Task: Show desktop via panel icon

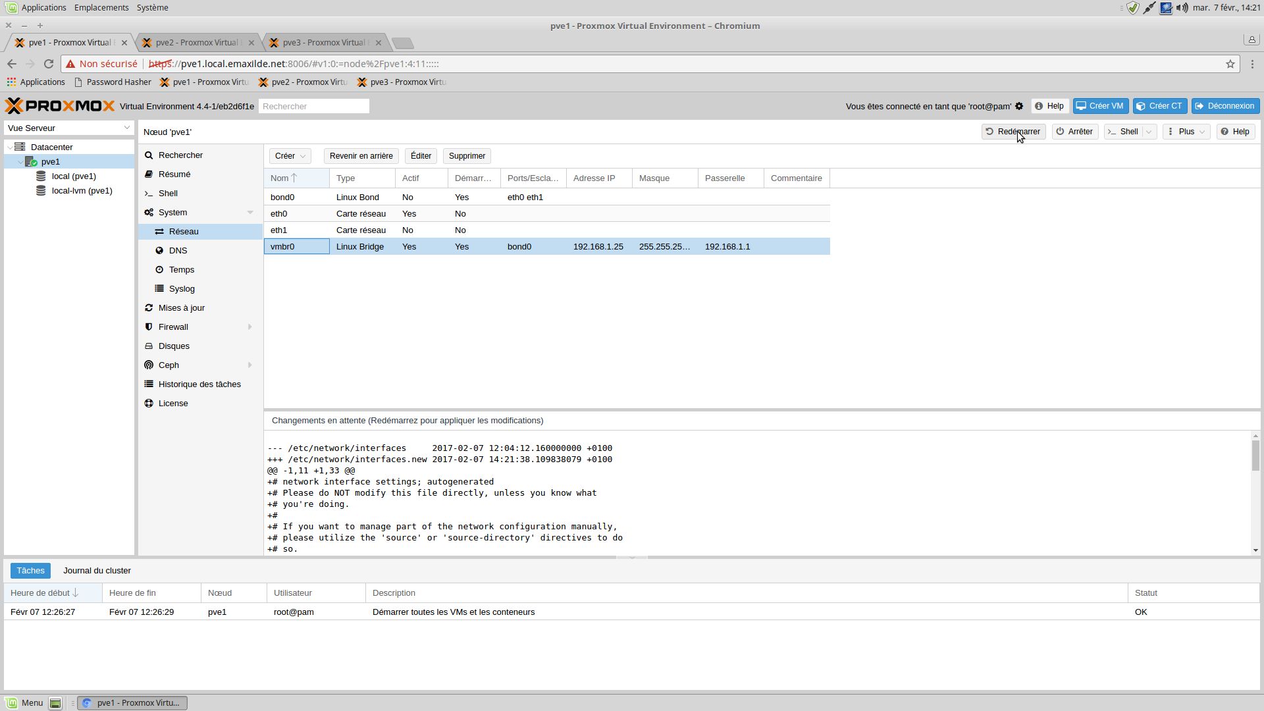Action: click(x=55, y=703)
